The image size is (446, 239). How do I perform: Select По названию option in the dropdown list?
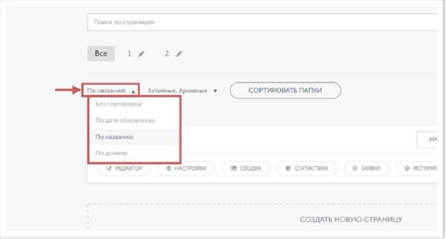[134, 137]
